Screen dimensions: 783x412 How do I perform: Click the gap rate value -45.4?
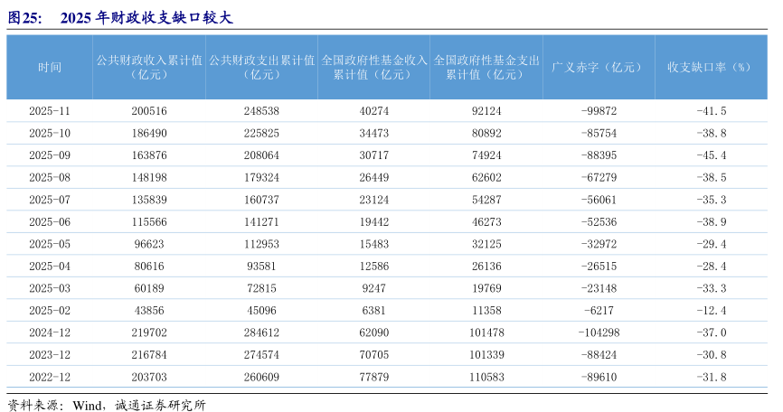(x=711, y=155)
